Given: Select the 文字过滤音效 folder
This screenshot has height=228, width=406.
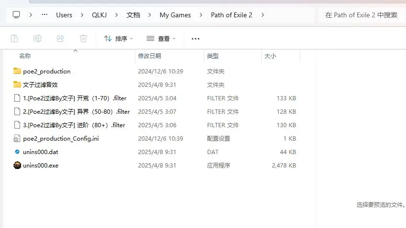Looking at the screenshot, I should click(40, 85).
